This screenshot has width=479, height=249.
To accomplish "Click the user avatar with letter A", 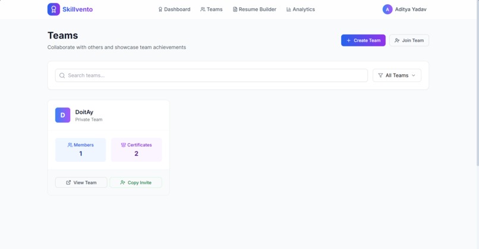I will [387, 10].
